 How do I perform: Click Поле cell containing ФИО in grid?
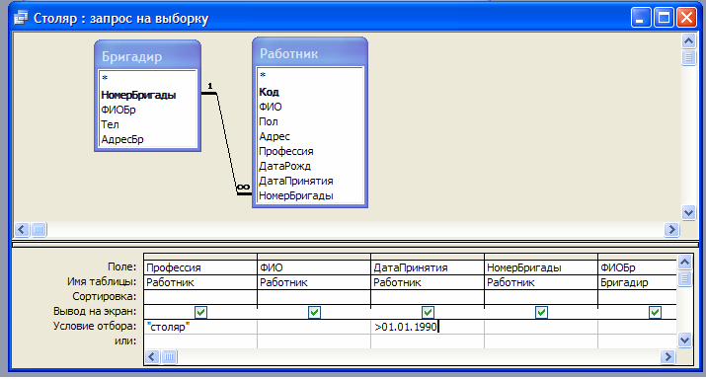point(314,267)
